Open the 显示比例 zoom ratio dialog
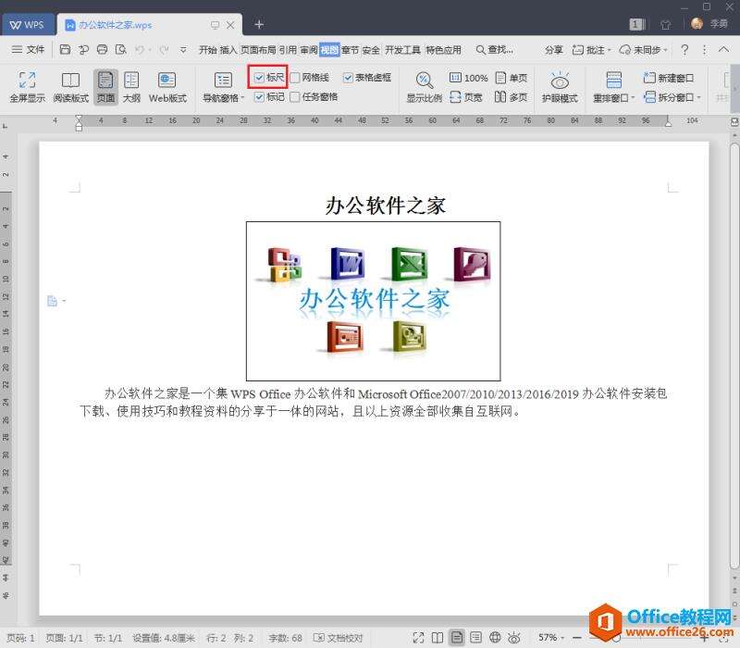This screenshot has height=648, width=740. click(425, 87)
